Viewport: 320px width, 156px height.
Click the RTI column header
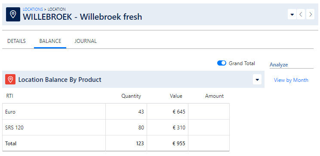click(x=10, y=96)
